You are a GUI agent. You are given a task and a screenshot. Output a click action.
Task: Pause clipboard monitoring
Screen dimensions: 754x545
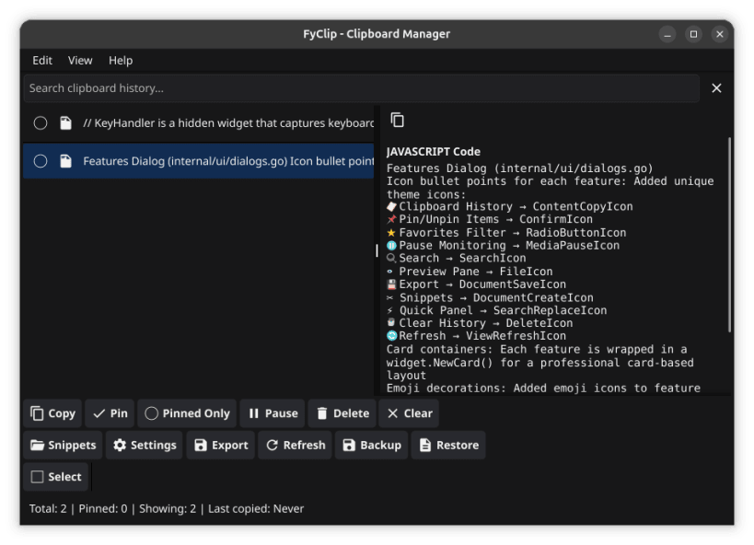273,413
